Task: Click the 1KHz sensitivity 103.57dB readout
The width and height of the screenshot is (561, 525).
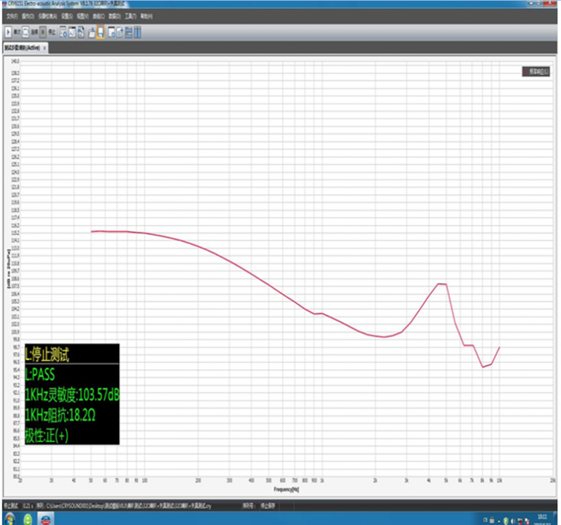Action: pyautogui.click(x=72, y=395)
